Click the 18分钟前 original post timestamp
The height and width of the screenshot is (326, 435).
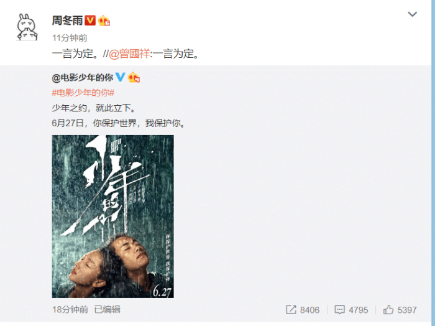click(x=70, y=309)
